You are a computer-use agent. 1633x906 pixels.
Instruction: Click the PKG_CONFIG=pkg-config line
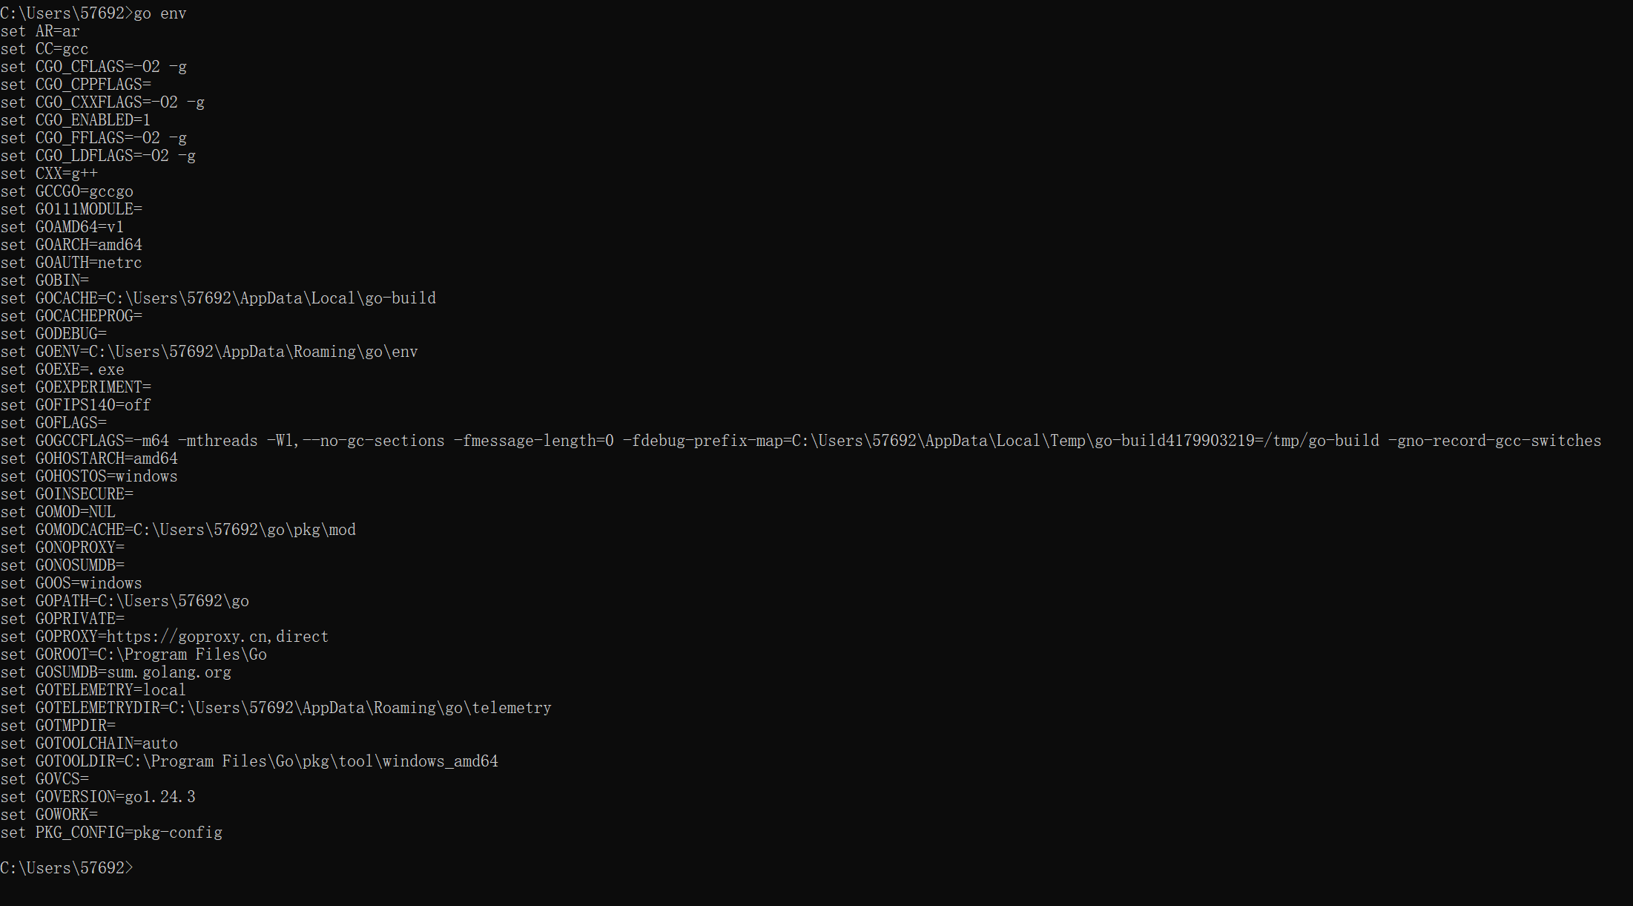pyautogui.click(x=111, y=833)
